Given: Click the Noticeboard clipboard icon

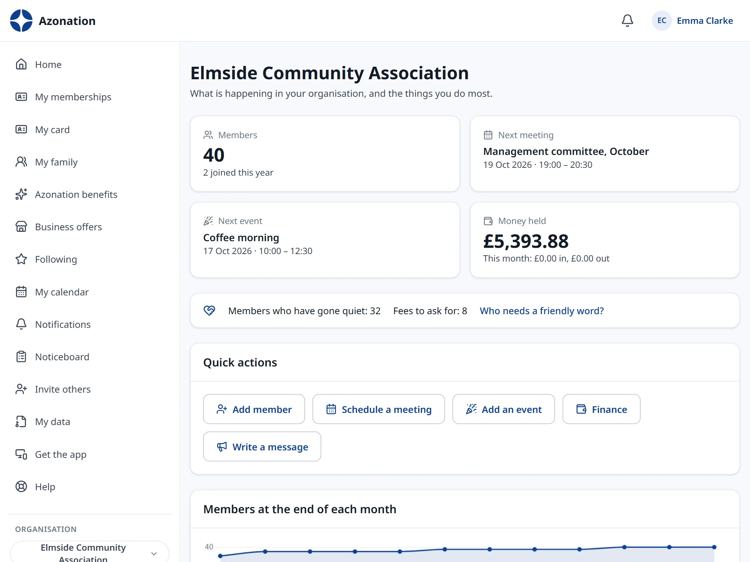Looking at the screenshot, I should (21, 357).
